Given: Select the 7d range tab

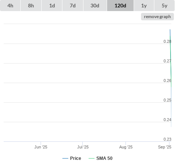Looking at the screenshot, I should coord(73,6).
